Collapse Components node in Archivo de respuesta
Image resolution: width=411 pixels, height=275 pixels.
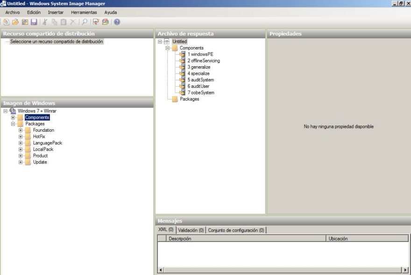point(168,48)
